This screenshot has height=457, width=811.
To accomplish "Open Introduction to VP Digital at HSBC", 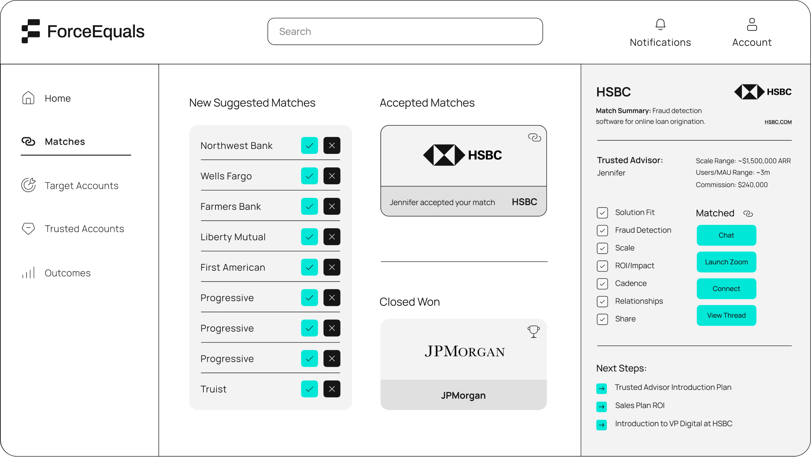I will coord(673,423).
